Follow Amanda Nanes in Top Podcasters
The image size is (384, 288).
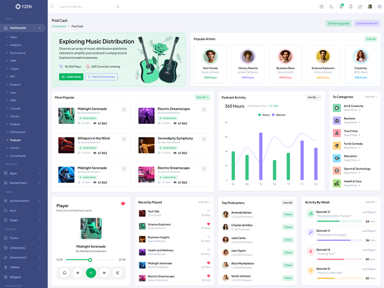pos(288,215)
